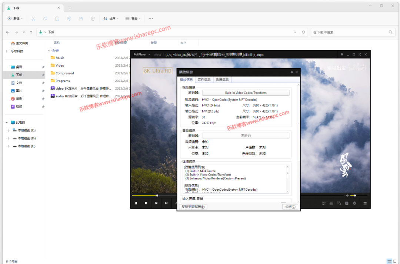The image size is (400, 264).
Task: Expand 本地磁盘 (D:) in sidebar
Action: point(9,138)
